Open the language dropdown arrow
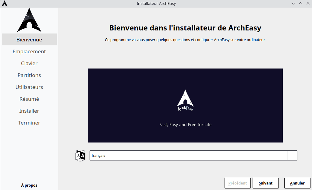The image size is (312, 190). tap(292, 155)
